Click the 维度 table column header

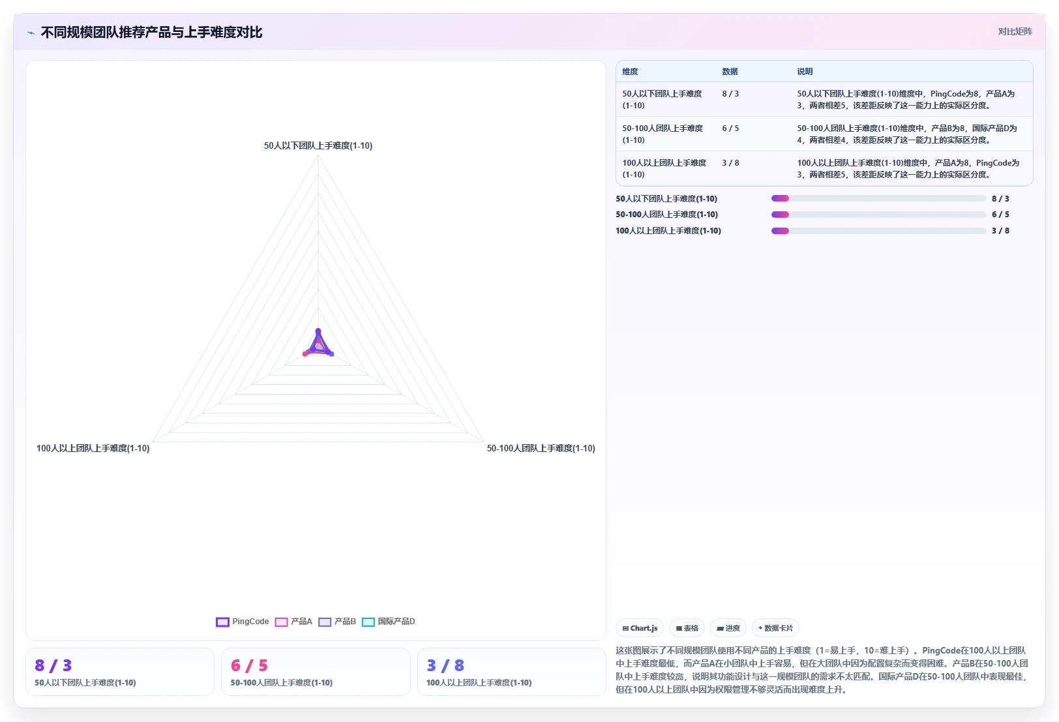point(630,72)
